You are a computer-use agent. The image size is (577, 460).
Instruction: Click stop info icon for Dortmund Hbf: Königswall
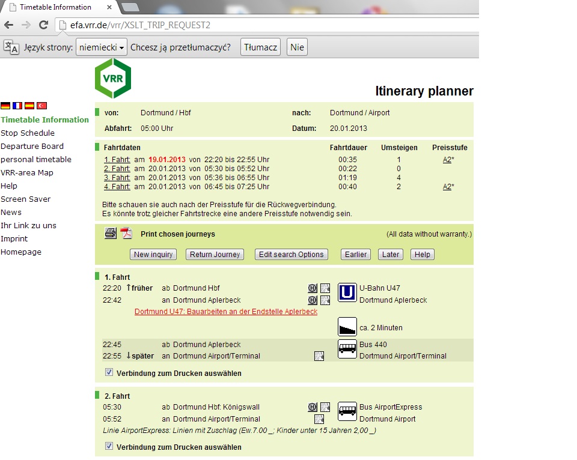pyautogui.click(x=313, y=407)
